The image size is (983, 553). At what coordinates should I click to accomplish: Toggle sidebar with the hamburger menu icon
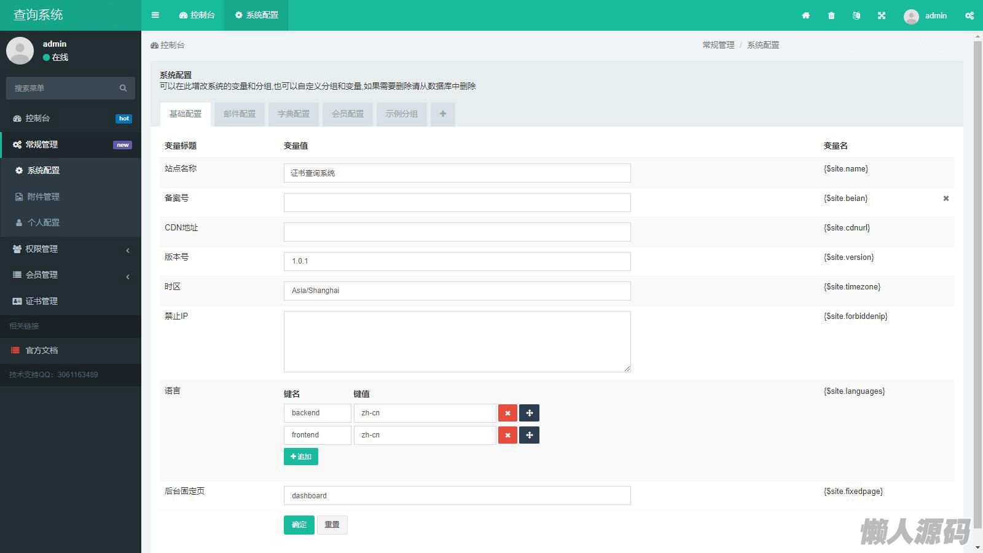click(155, 15)
